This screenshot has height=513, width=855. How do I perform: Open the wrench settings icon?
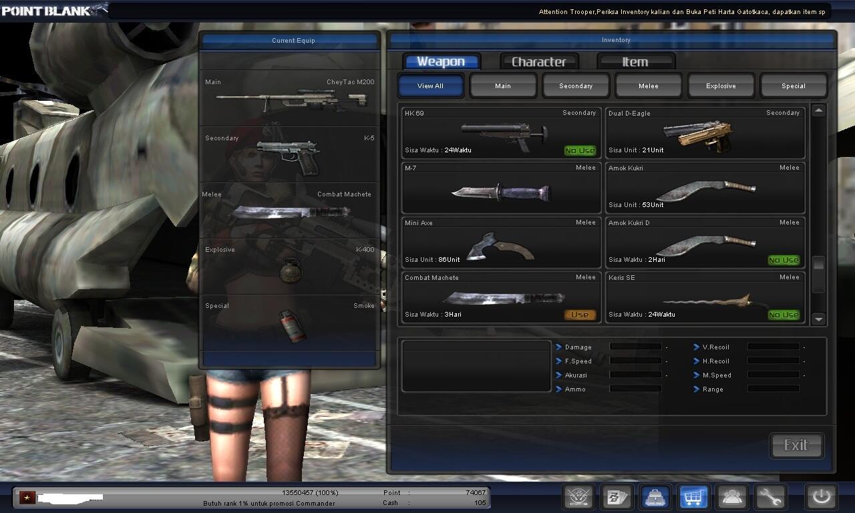pos(770,497)
